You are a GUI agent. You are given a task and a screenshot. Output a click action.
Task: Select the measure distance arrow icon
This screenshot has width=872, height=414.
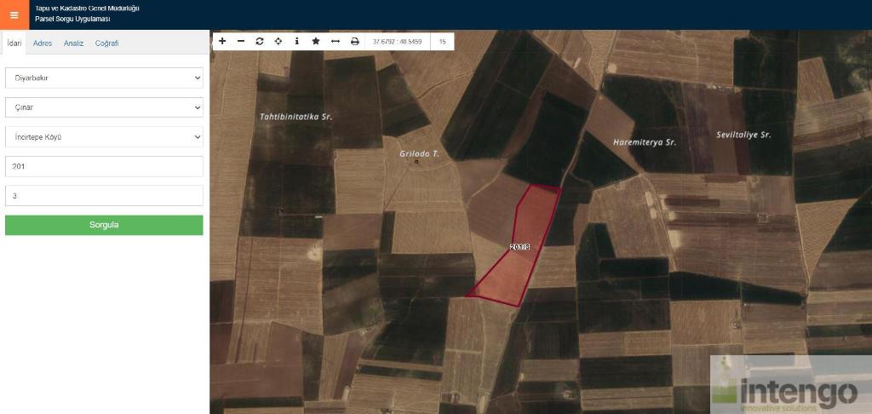tap(336, 41)
